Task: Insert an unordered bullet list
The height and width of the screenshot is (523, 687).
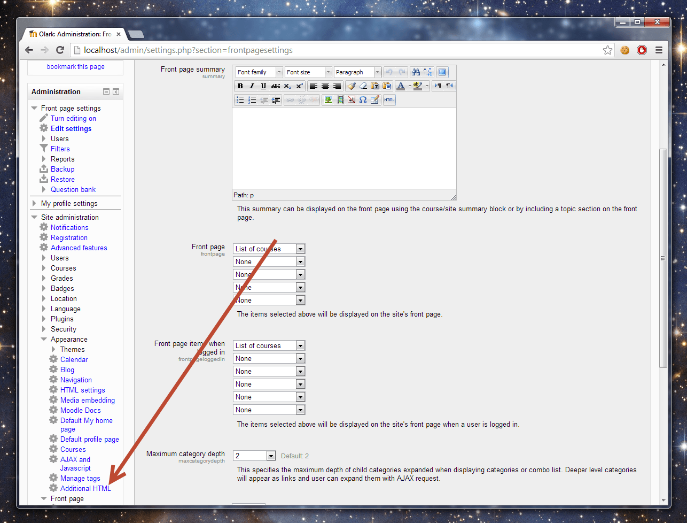Action: point(240,100)
